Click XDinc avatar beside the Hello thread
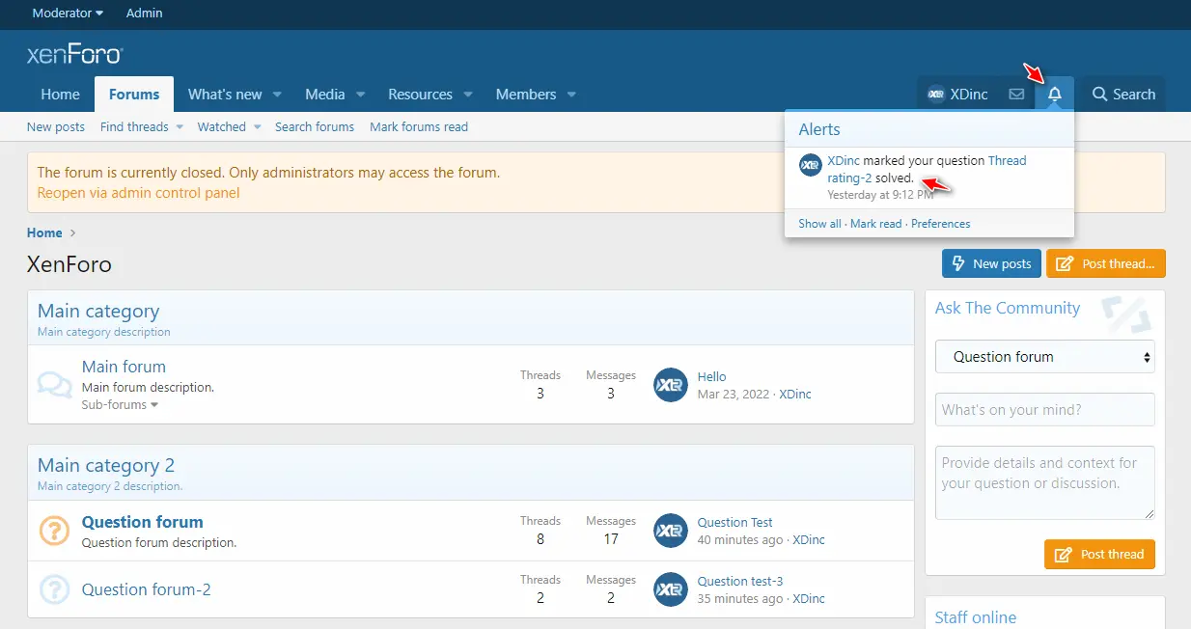The height and width of the screenshot is (629, 1191). [x=671, y=385]
